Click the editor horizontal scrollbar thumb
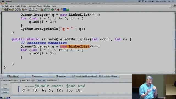This screenshot has width=176, height=99. pos(51,73)
